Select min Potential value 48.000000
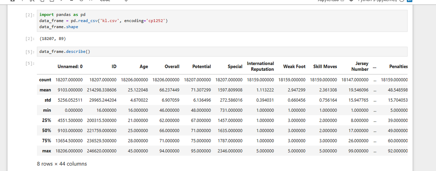The image size is (436, 171). click(201, 110)
